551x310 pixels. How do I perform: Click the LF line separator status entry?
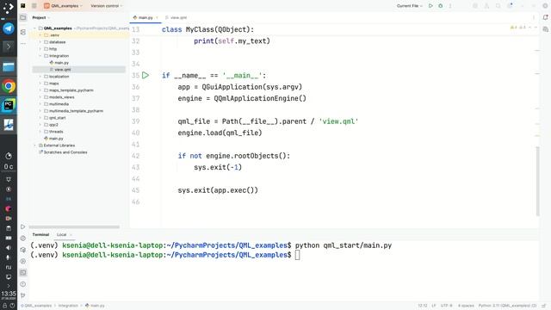click(434, 306)
